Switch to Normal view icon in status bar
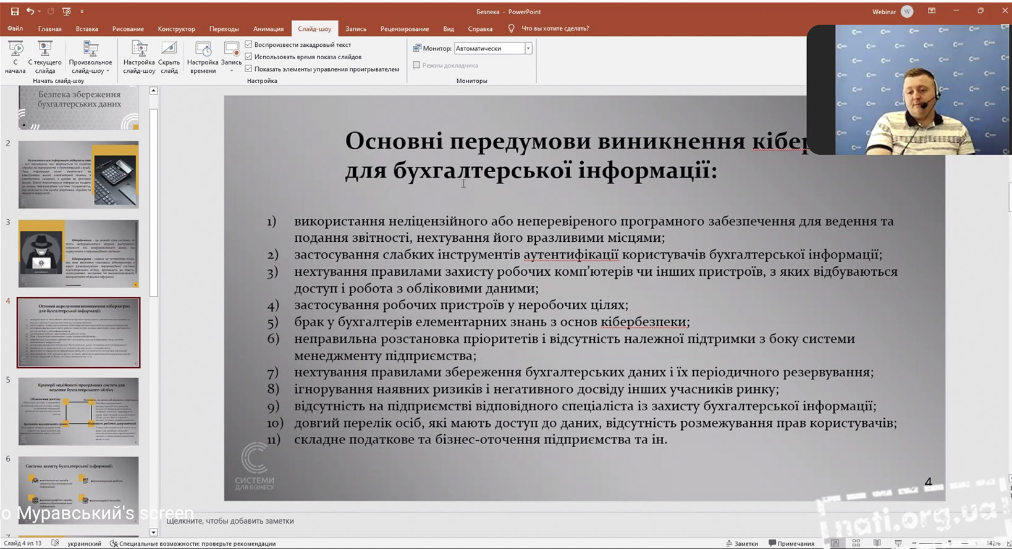The width and height of the screenshot is (1012, 549). [835, 543]
